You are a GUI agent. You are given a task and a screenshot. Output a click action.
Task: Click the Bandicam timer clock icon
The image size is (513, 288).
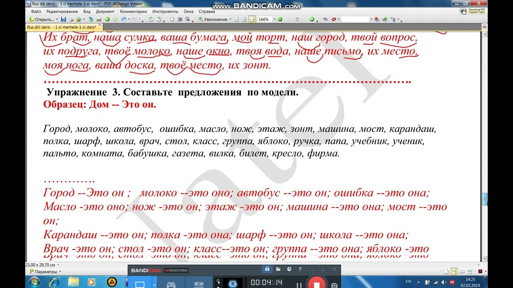[x=289, y=269]
